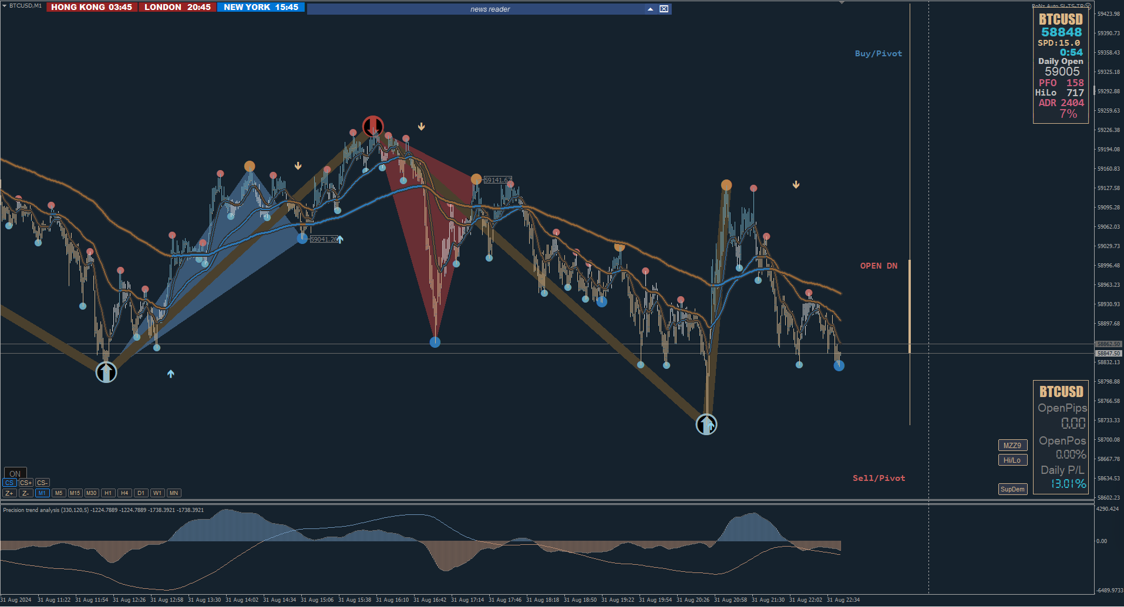Click the blue dot at latest price low
The width and height of the screenshot is (1124, 607).
point(839,366)
